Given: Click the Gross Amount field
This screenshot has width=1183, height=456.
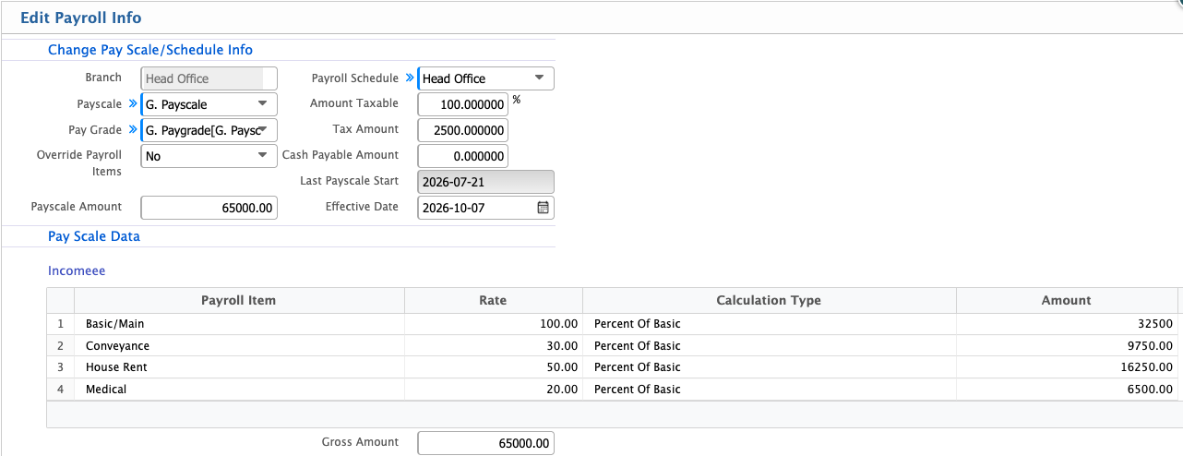Looking at the screenshot, I should [486, 443].
